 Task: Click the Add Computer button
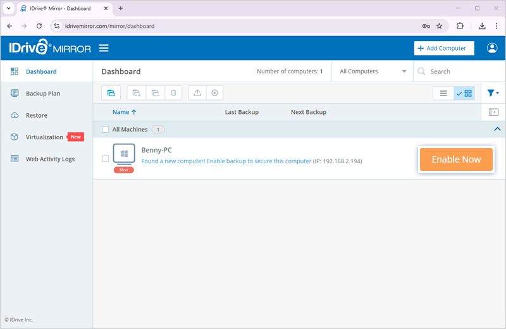point(444,48)
